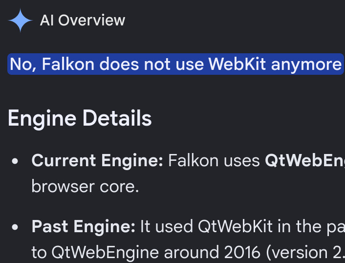Click the "AI Overview" label

point(83,21)
